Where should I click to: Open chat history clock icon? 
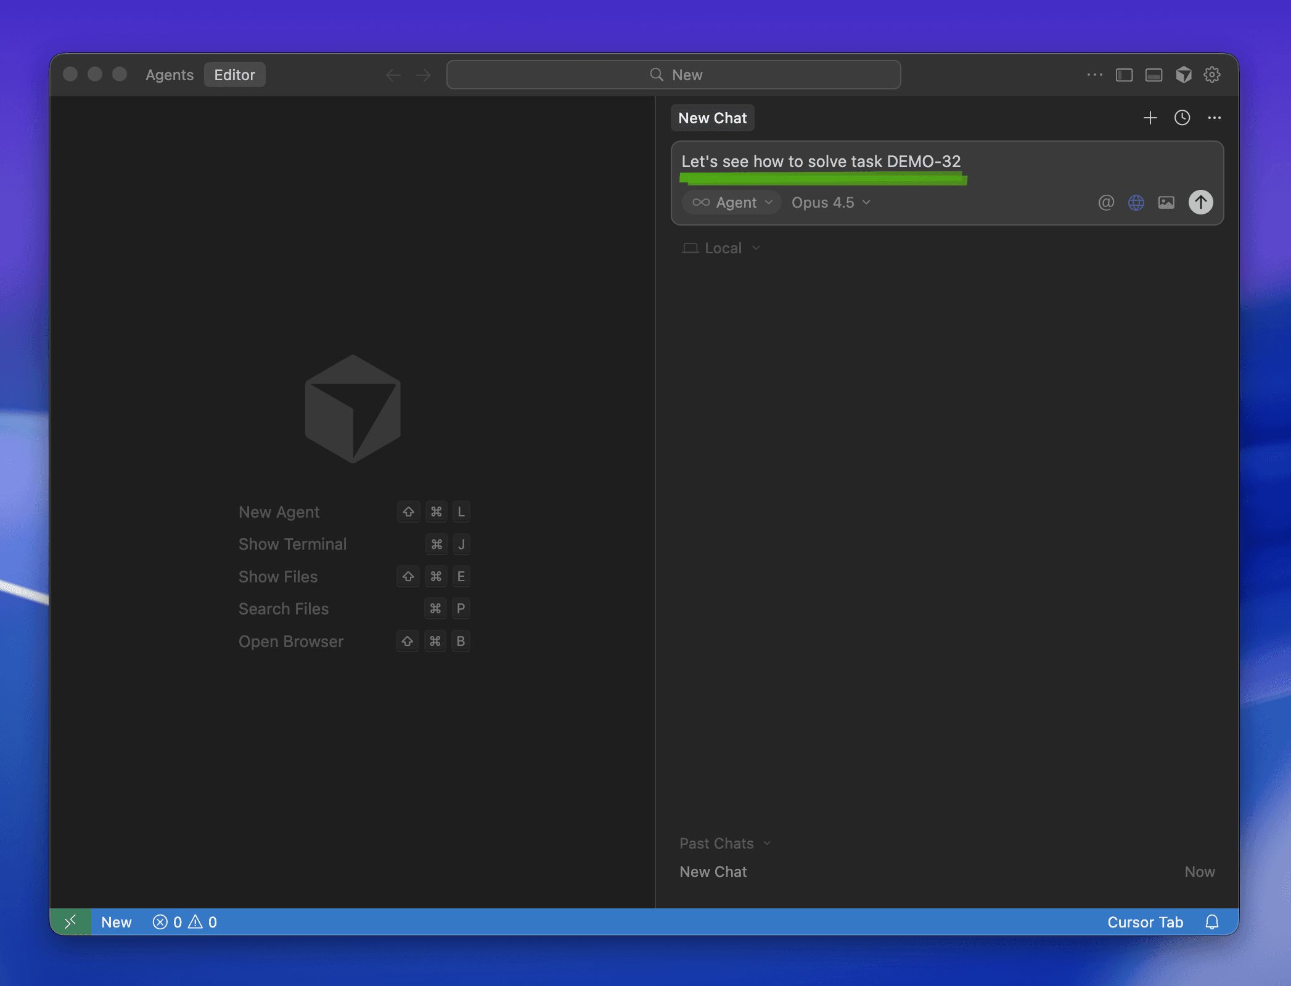coord(1182,118)
